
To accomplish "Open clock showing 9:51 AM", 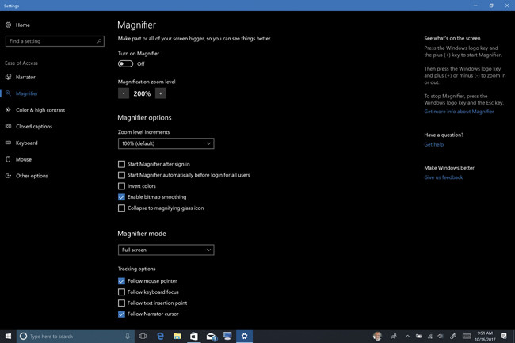I will click(485, 336).
